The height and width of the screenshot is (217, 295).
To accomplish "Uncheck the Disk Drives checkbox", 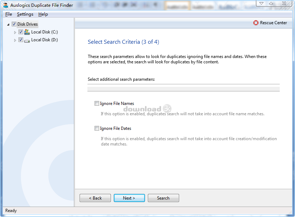I will [x=14, y=24].
